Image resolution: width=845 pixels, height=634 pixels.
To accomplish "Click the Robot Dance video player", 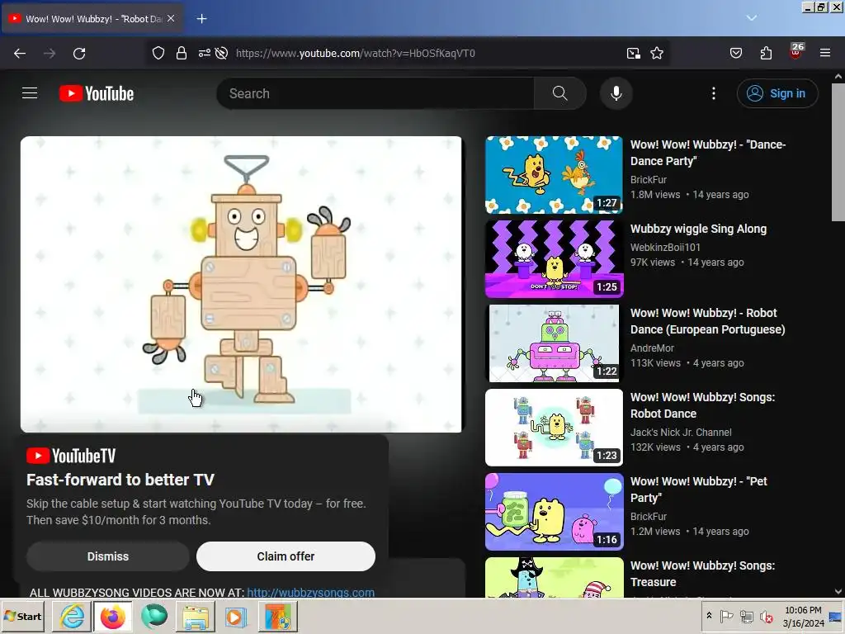I will pyautogui.click(x=241, y=284).
